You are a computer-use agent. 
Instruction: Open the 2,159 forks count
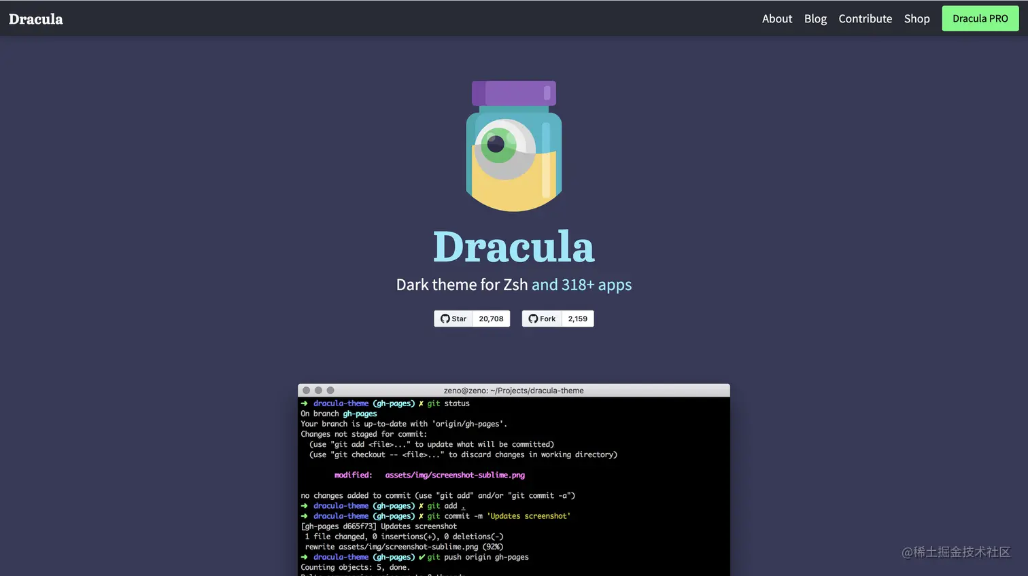click(578, 319)
